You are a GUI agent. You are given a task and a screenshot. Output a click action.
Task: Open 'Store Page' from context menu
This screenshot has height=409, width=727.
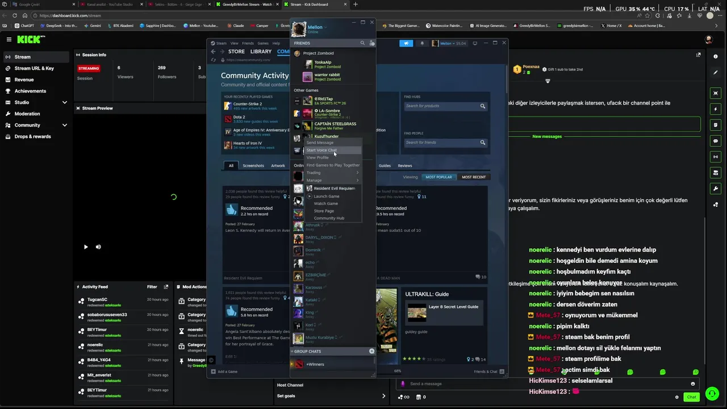coord(324,211)
